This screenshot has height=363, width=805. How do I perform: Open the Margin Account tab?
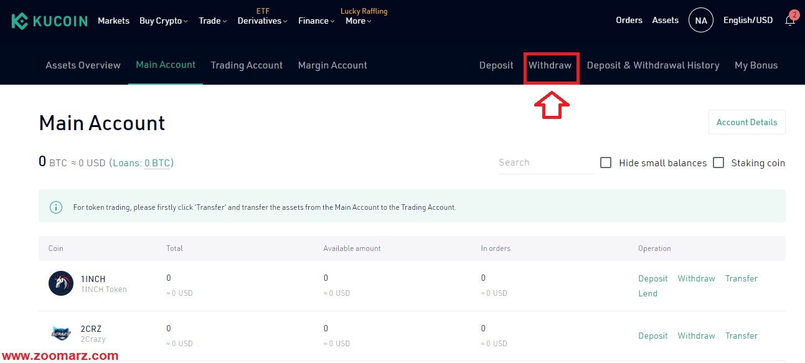[x=332, y=65]
